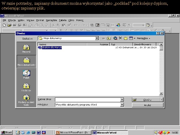
Task: Sort by the Rozmiar column header
Action: tap(98, 44)
